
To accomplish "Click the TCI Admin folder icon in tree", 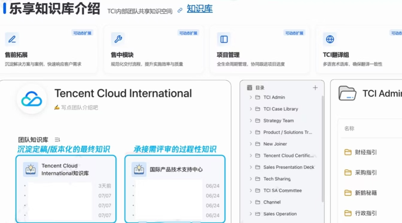I will click(258, 97).
